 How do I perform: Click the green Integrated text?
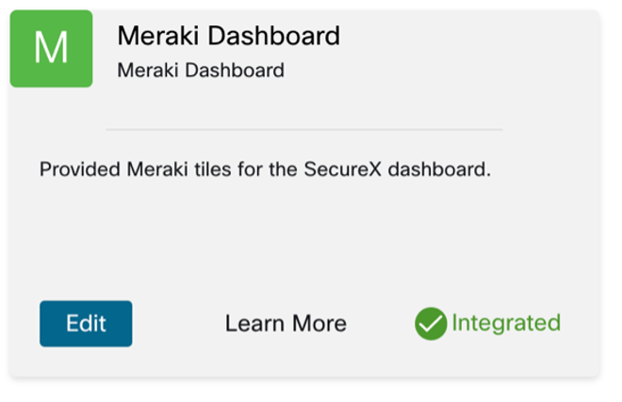505,323
